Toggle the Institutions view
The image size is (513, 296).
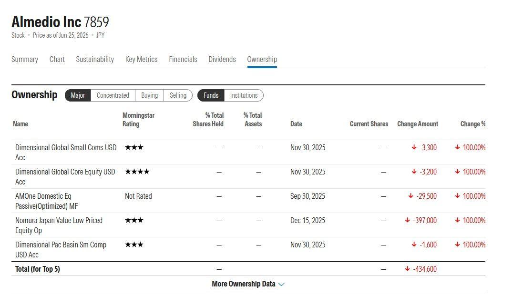click(244, 95)
